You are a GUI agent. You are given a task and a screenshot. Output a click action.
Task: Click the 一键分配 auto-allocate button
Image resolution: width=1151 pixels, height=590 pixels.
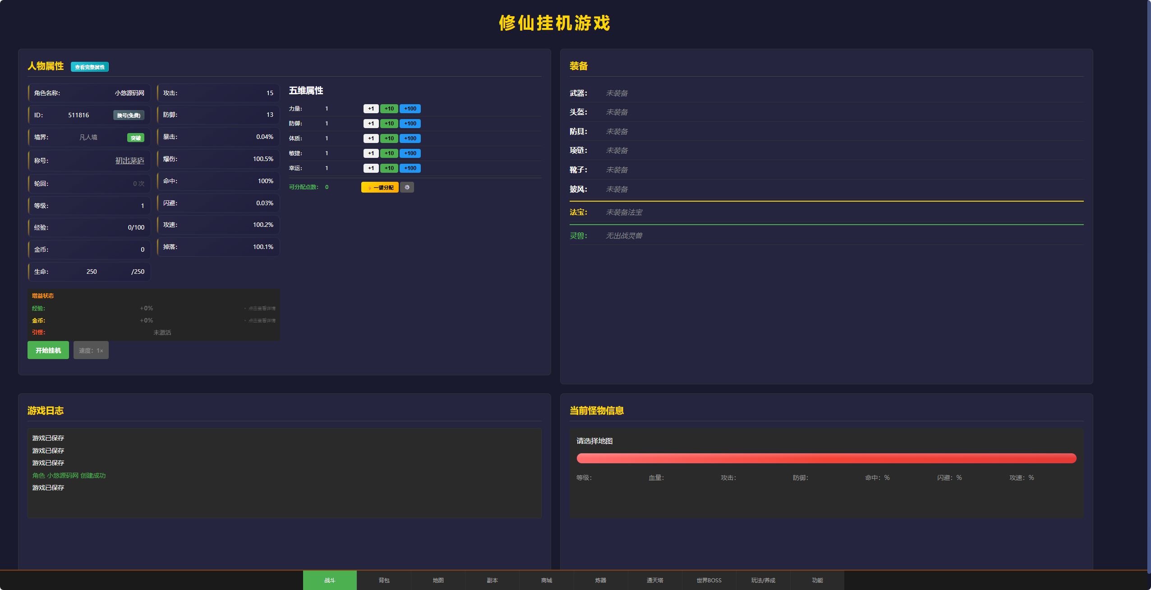380,187
